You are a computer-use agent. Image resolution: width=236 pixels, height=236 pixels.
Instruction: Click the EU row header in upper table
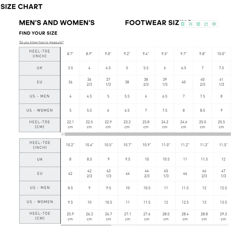(40, 82)
